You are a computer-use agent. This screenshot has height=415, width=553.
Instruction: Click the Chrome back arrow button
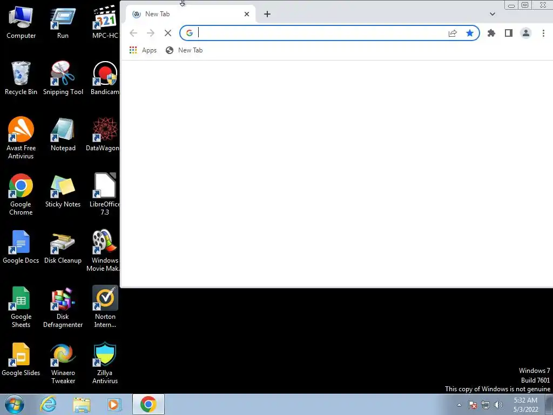[133, 33]
